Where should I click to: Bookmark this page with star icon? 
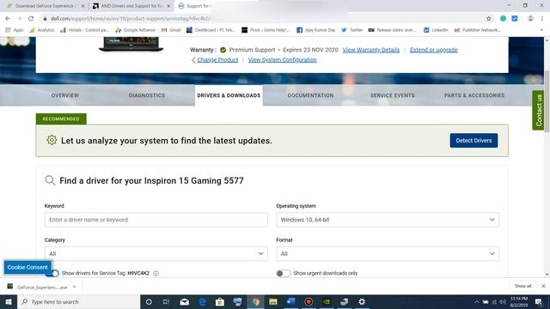pyautogui.click(x=489, y=19)
